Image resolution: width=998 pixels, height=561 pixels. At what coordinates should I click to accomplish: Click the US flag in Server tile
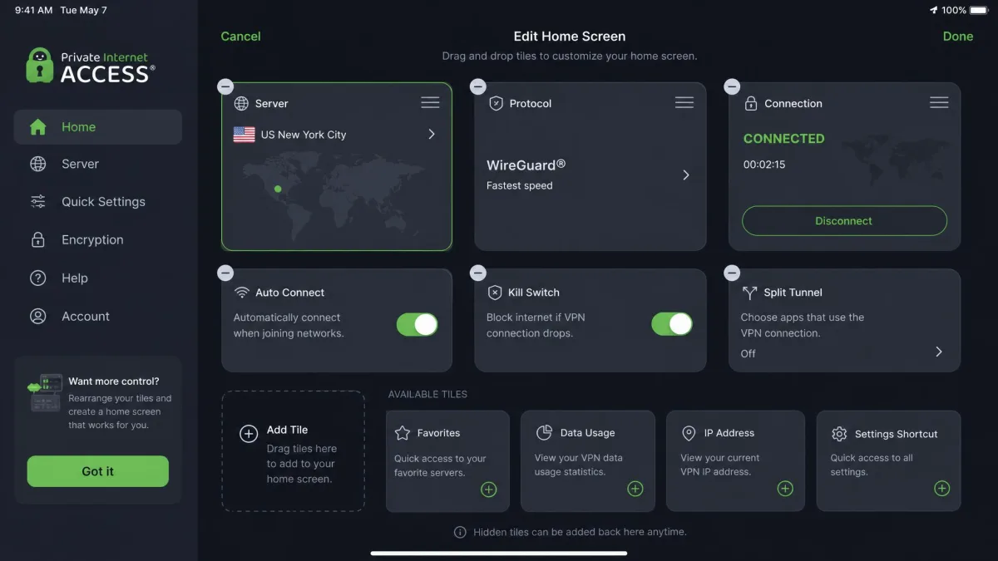(x=245, y=135)
